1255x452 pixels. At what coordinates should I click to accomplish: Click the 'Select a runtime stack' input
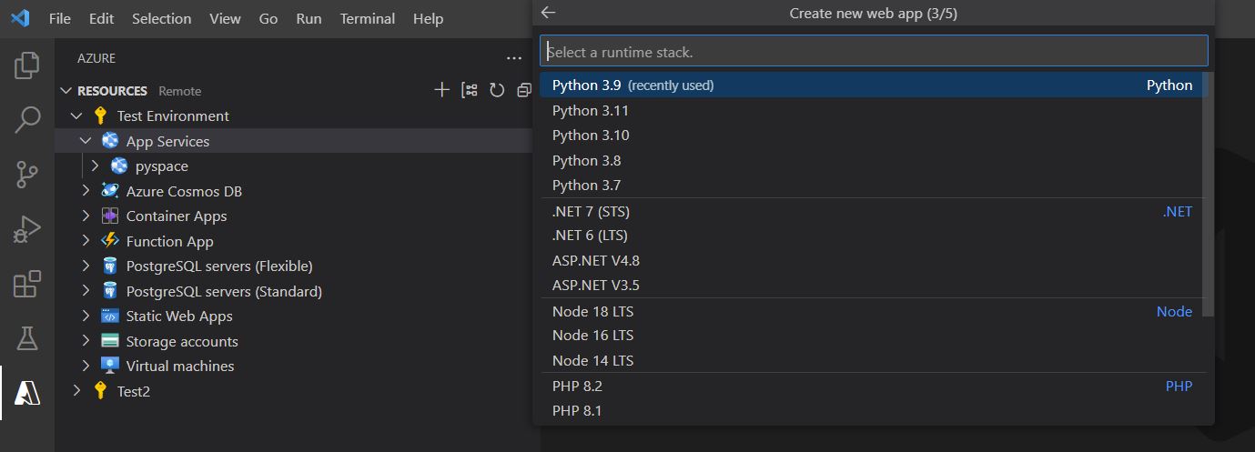pyautogui.click(x=873, y=51)
